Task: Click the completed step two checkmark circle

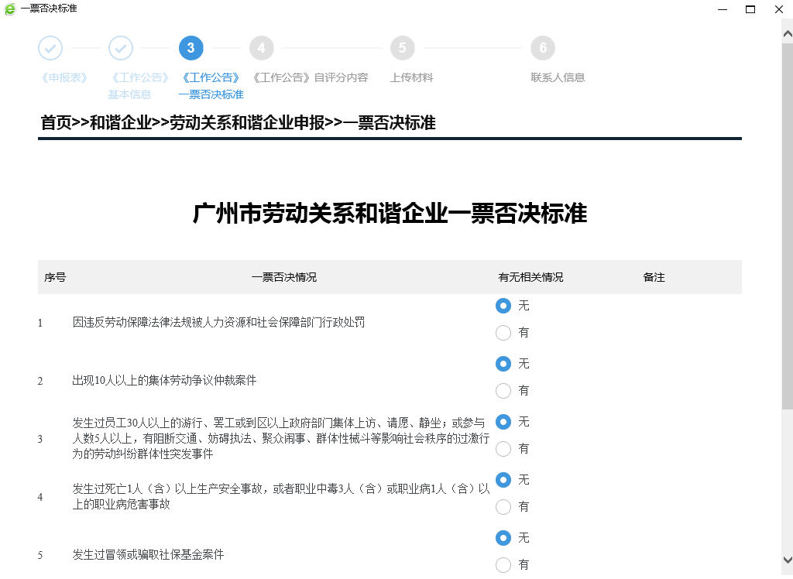Action: 120,48
